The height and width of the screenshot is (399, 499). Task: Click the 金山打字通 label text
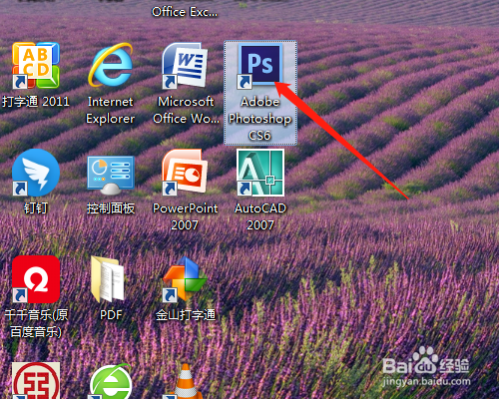click(x=186, y=314)
